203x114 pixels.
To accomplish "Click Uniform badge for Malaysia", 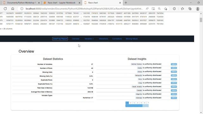I will (x=174, y=75).
